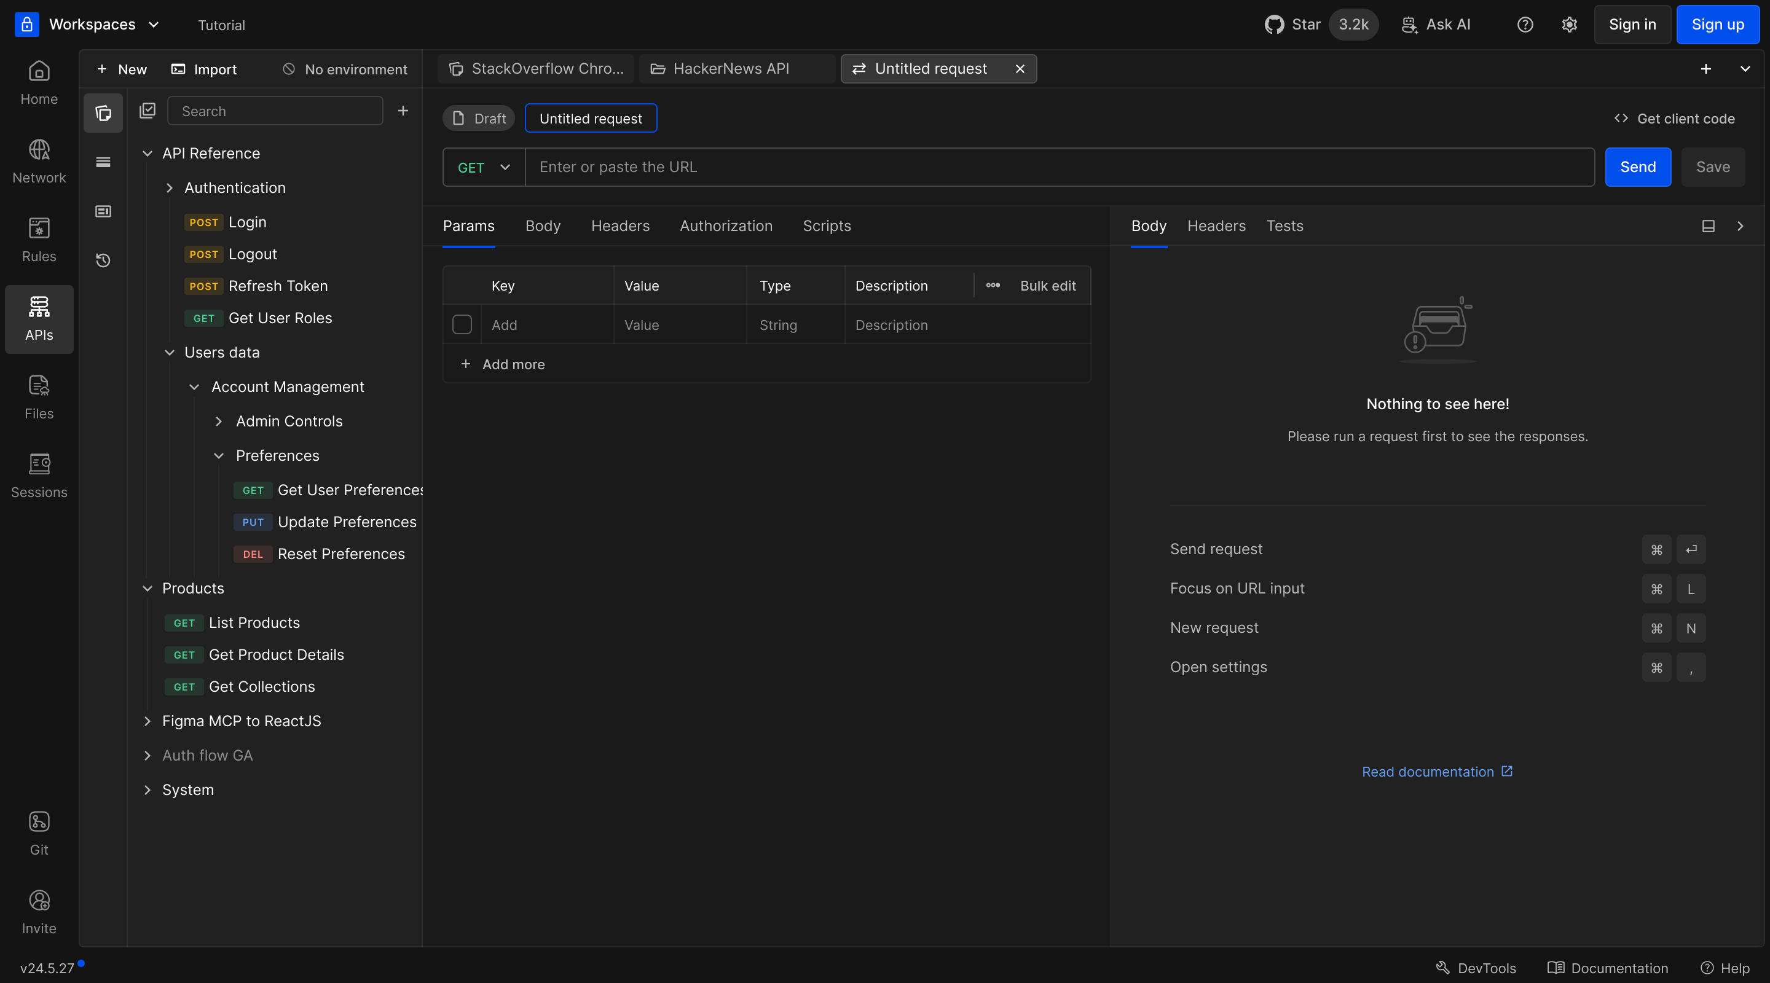This screenshot has height=983, width=1770.
Task: Click the URL input field
Action: point(1060,167)
